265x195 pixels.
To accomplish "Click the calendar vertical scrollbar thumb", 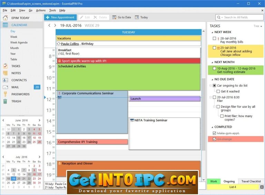I will coord(204,114).
